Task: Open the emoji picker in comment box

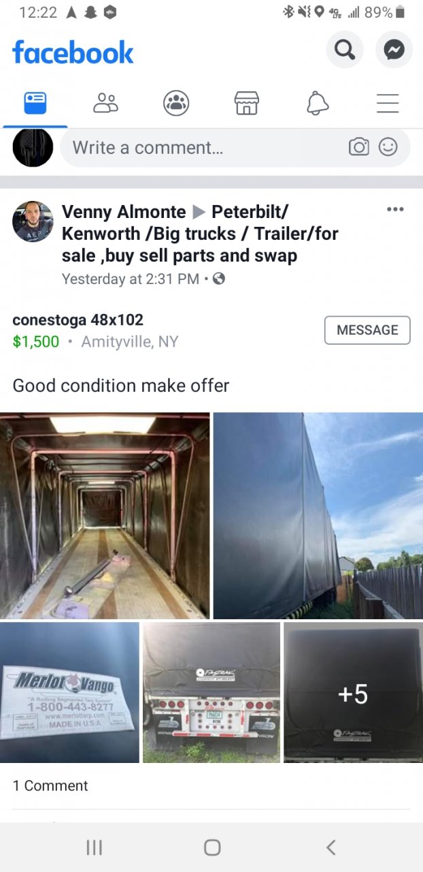Action: [x=388, y=147]
